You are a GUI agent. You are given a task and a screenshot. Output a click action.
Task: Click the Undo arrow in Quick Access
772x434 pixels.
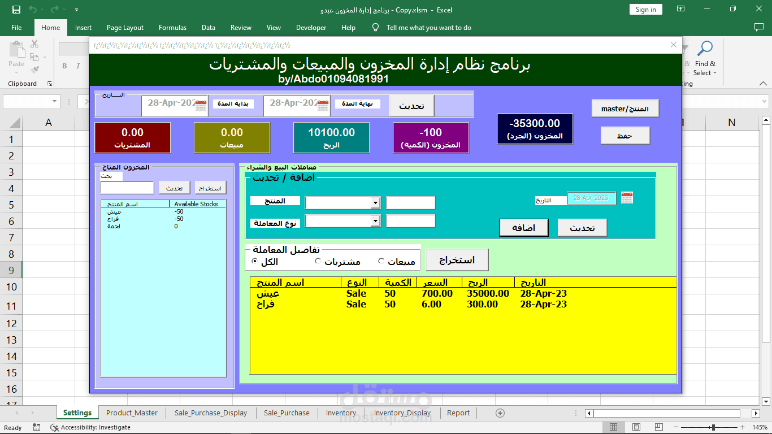point(32,10)
